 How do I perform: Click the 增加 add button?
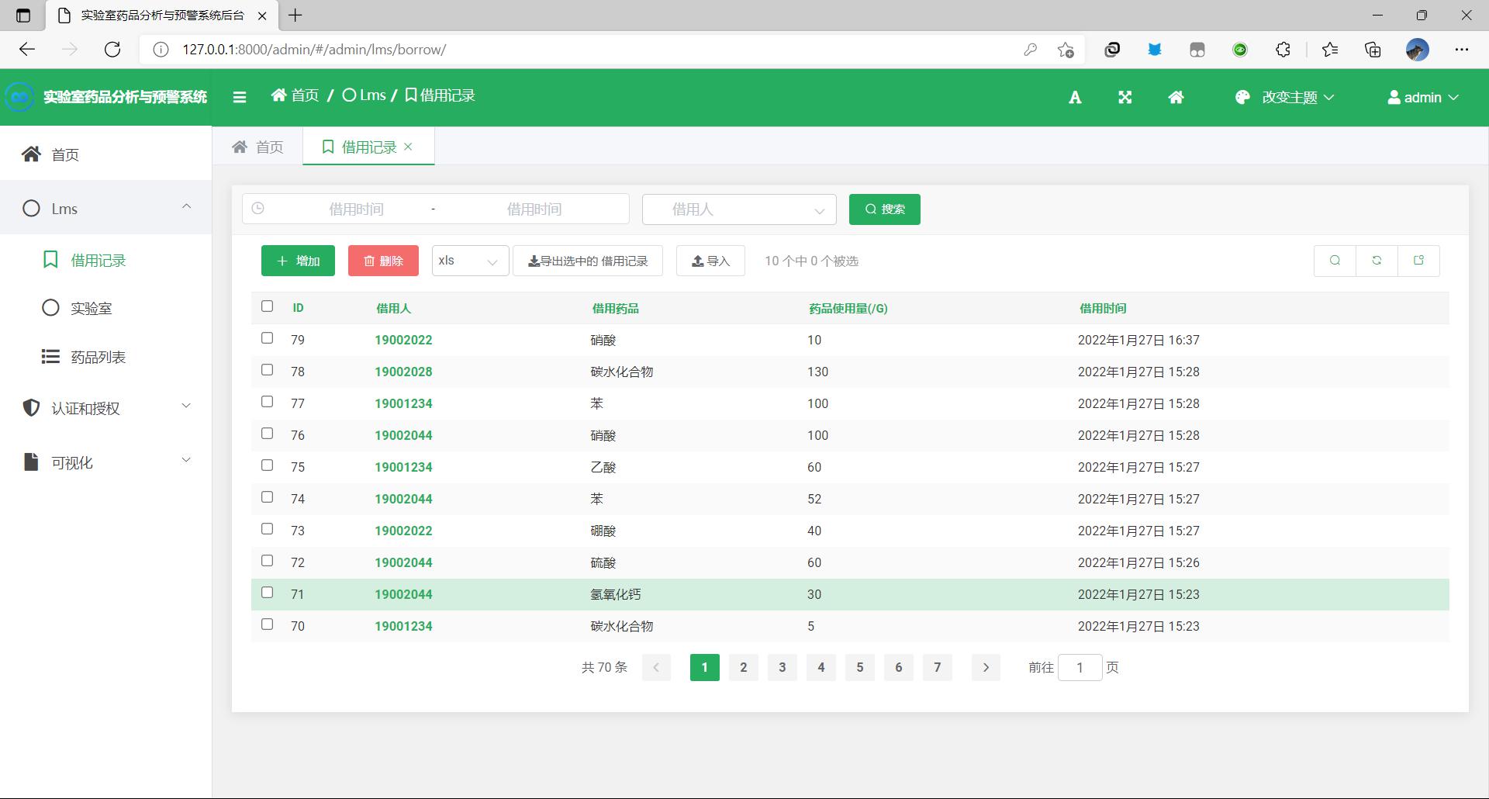298,261
